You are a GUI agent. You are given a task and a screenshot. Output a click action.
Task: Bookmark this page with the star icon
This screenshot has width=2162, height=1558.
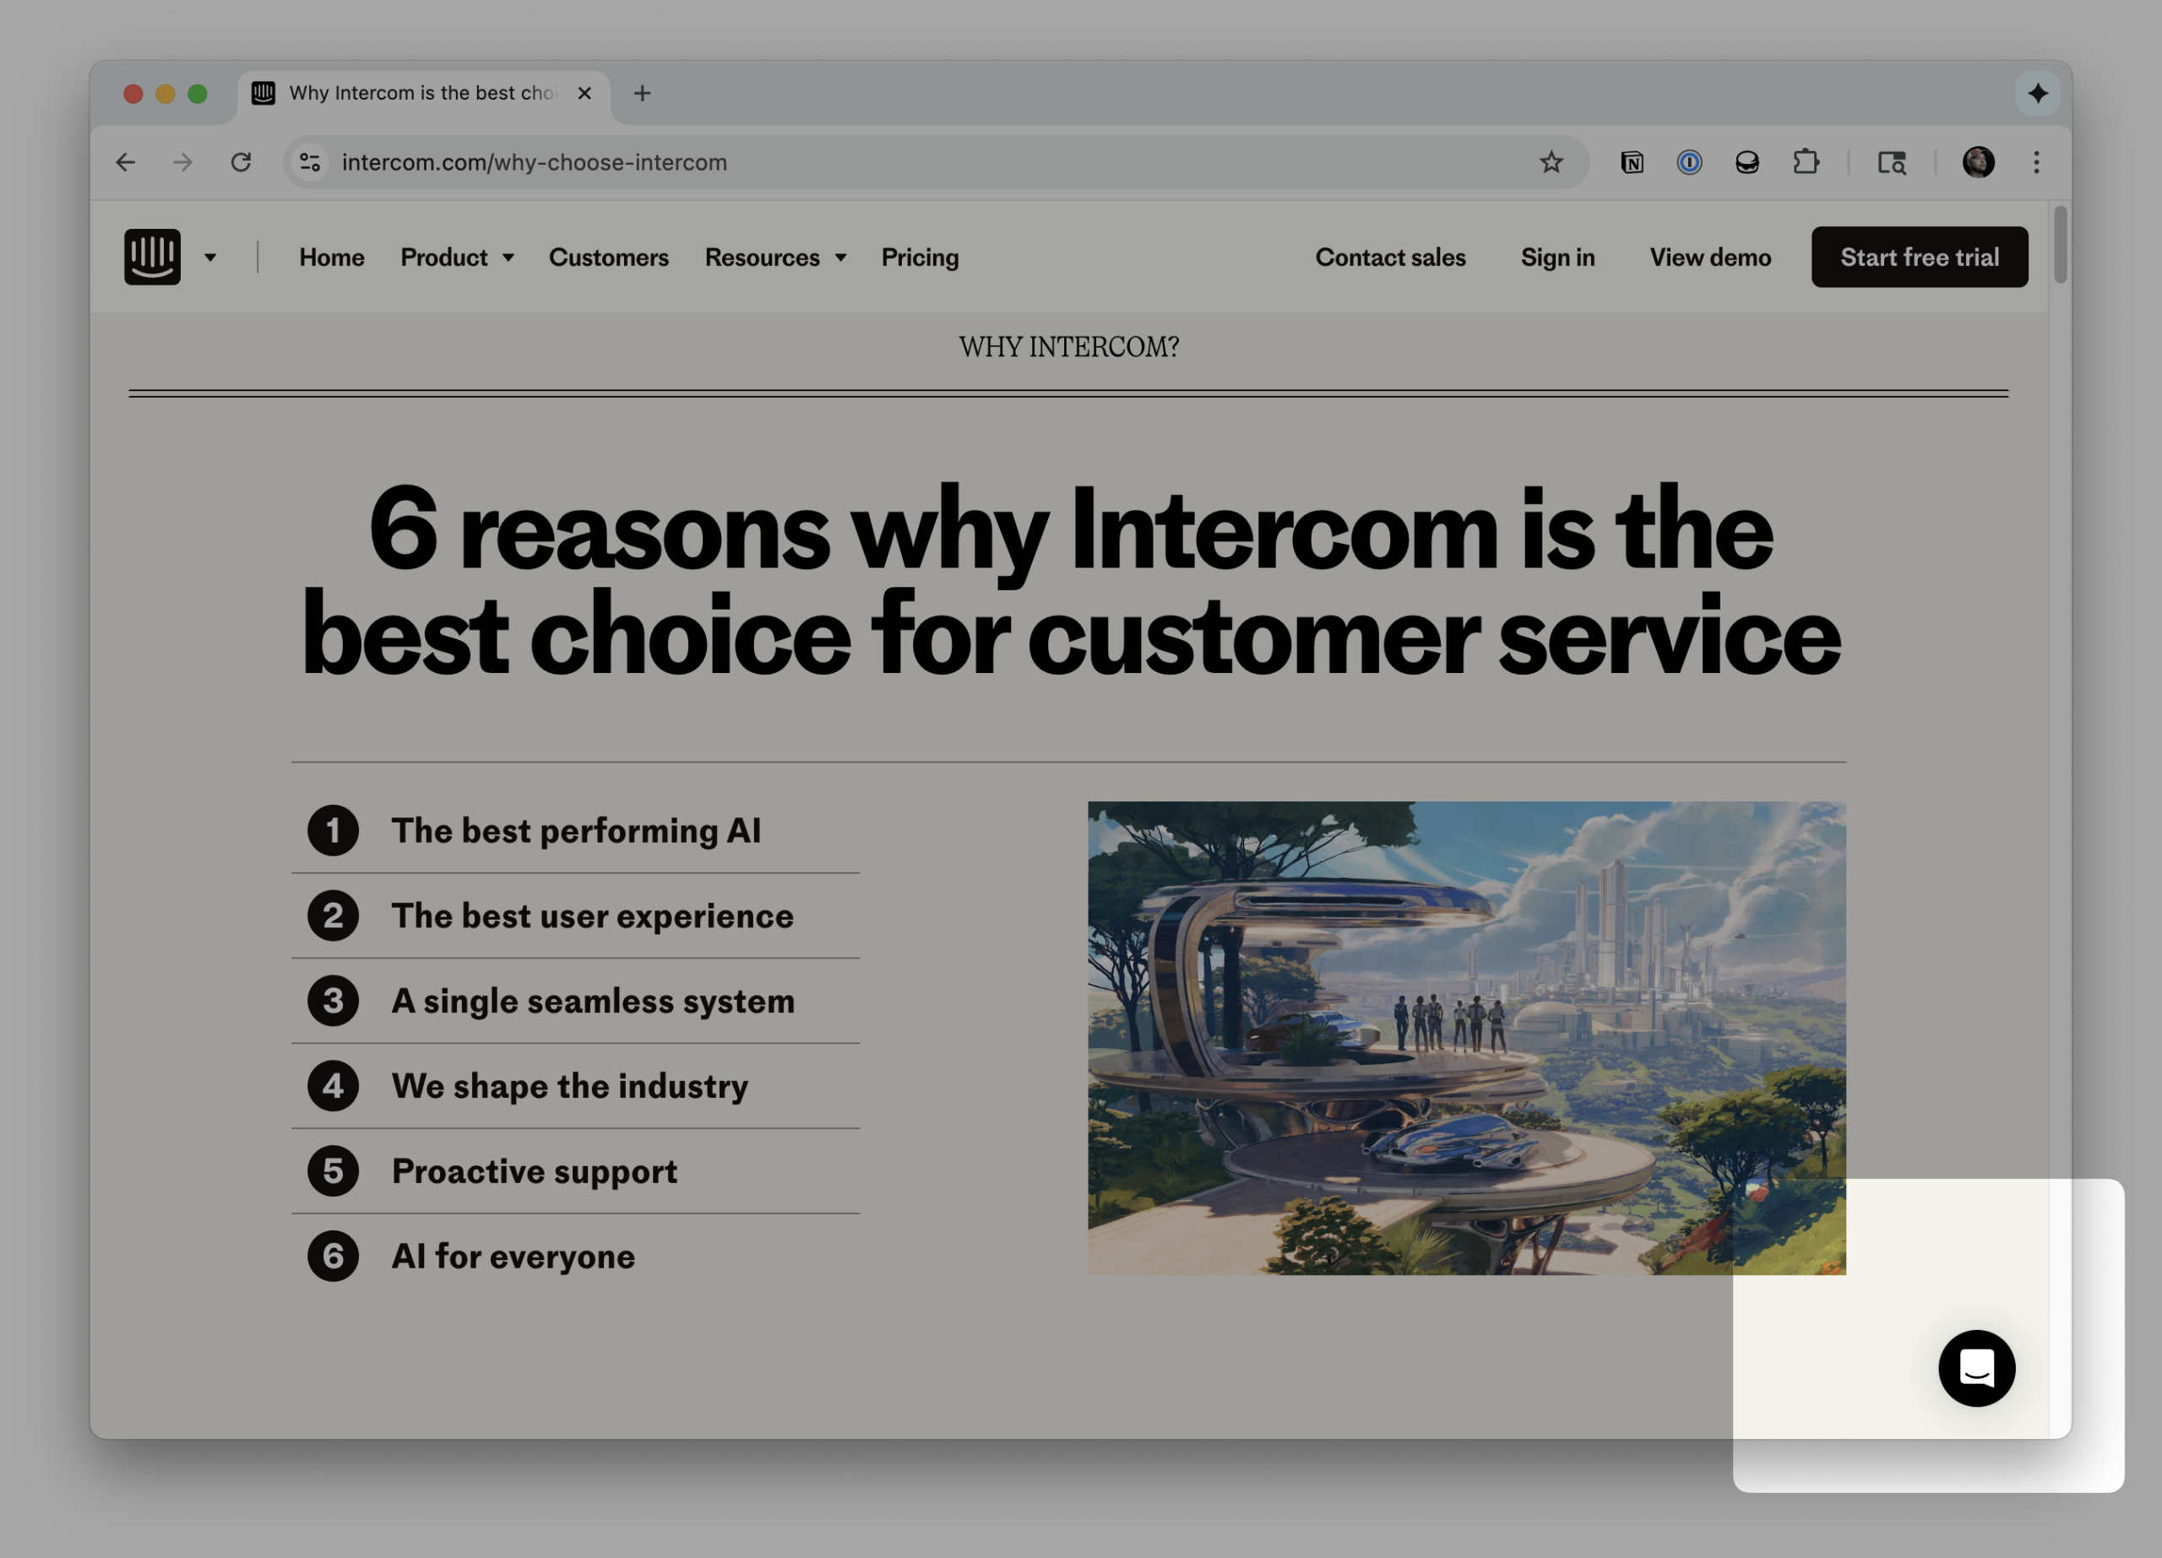(1551, 162)
